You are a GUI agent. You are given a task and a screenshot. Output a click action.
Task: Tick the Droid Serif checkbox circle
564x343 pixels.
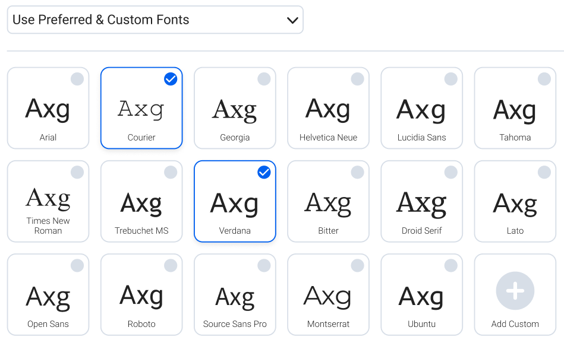coord(451,173)
